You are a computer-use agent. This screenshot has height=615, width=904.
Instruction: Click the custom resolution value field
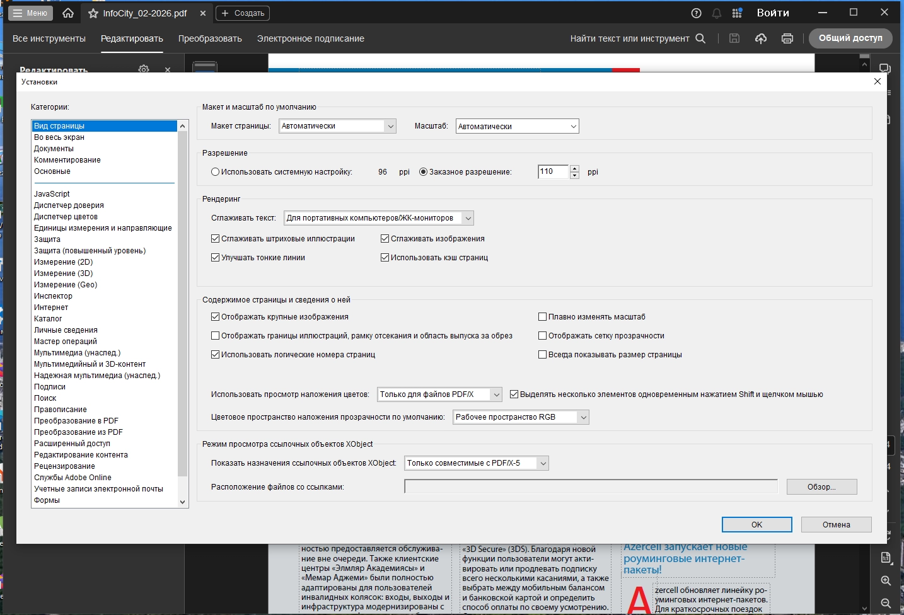[553, 171]
